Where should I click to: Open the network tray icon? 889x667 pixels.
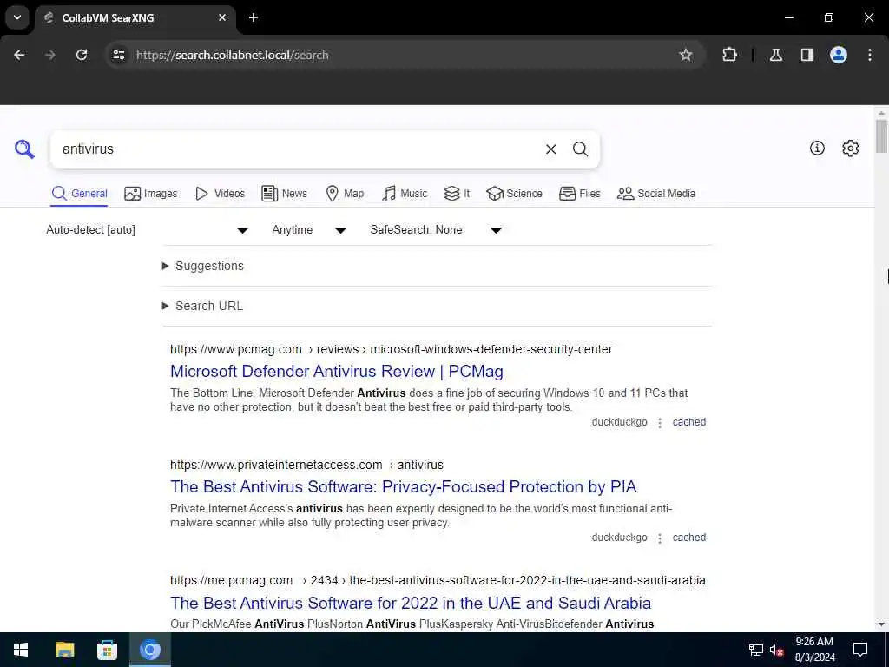click(x=756, y=650)
